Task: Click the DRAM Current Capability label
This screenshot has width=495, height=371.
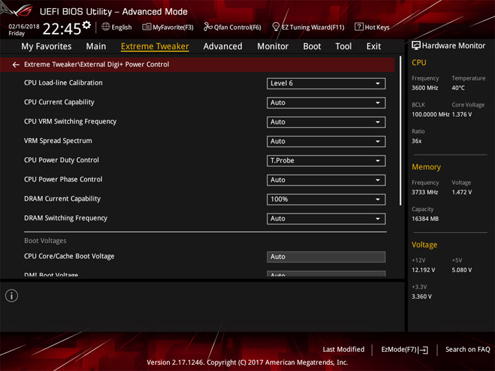Action: click(x=62, y=199)
